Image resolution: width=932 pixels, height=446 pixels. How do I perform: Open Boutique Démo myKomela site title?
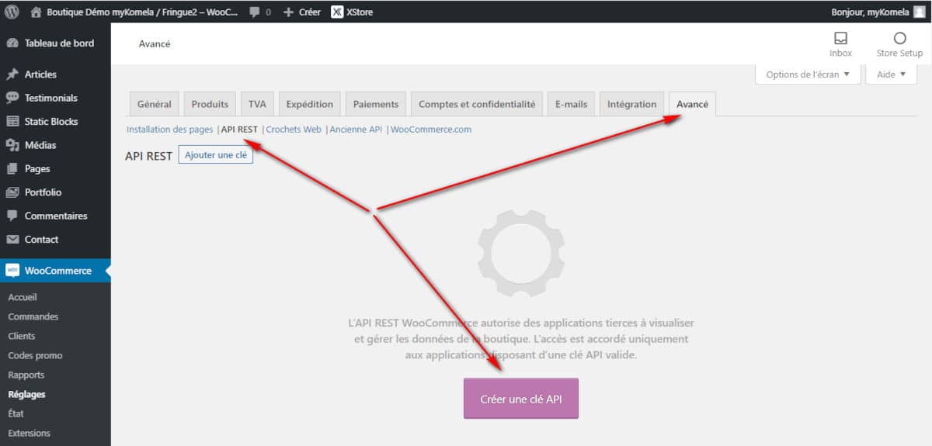pos(142,12)
